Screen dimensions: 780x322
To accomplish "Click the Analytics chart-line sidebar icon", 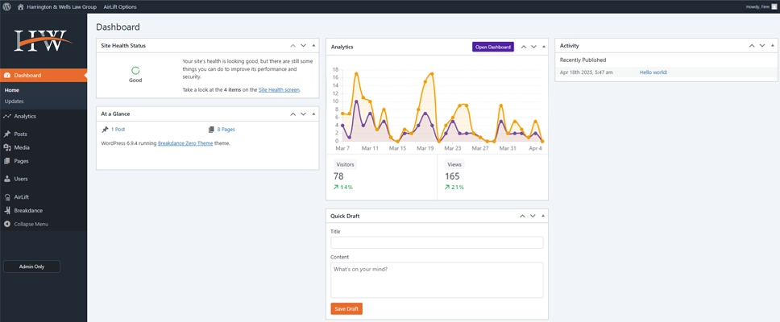I will click(x=7, y=116).
